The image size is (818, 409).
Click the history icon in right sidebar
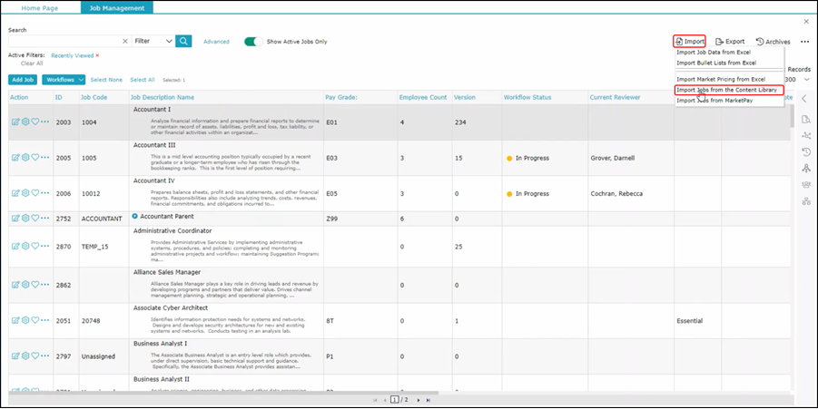point(805,151)
